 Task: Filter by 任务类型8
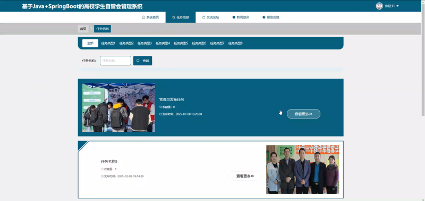[235, 43]
